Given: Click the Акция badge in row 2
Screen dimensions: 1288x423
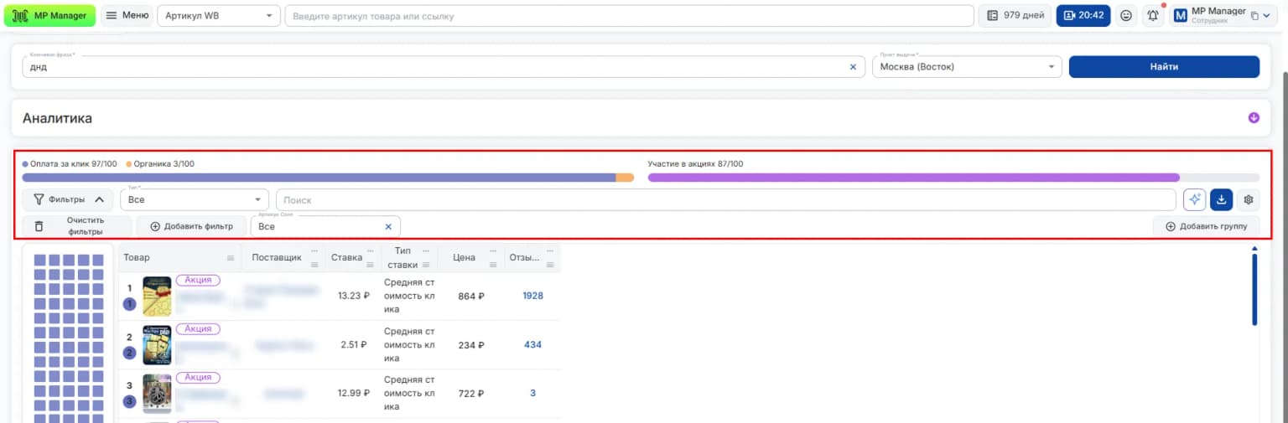Looking at the screenshot, I should pyautogui.click(x=198, y=329).
